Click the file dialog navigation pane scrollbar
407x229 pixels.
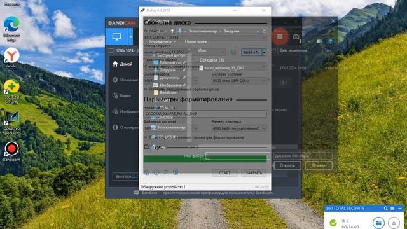[x=190, y=95]
